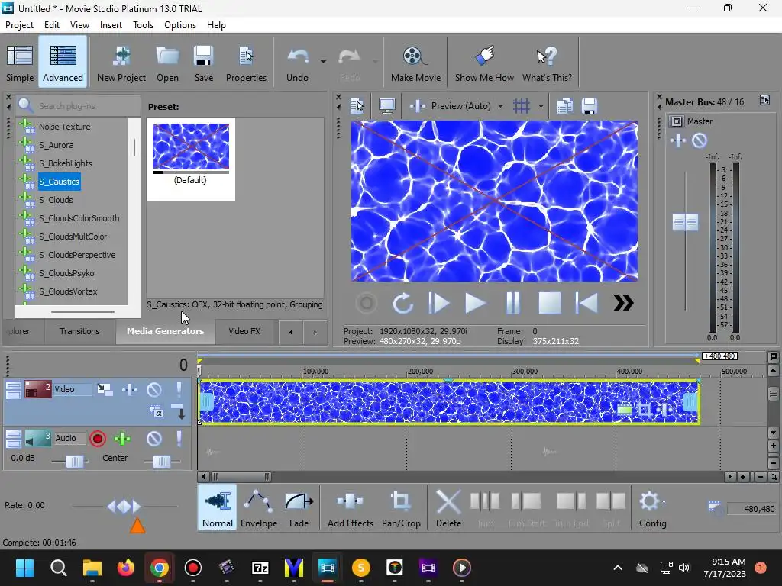
Task: Click Play From Start button
Action: pos(439,303)
